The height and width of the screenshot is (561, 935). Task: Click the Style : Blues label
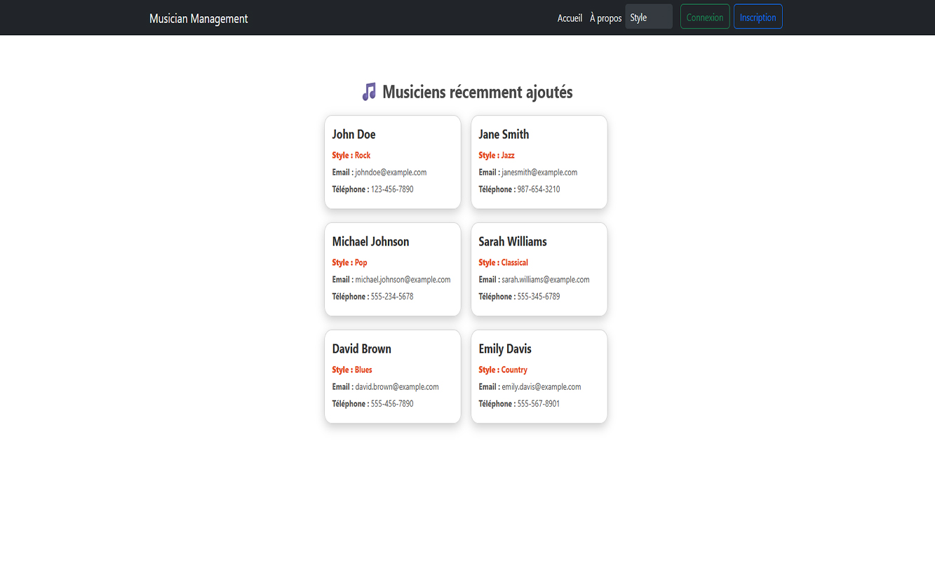click(352, 370)
